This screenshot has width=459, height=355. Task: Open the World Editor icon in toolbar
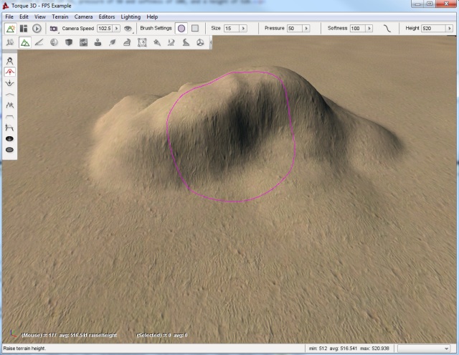pyautogui.click(x=10, y=28)
